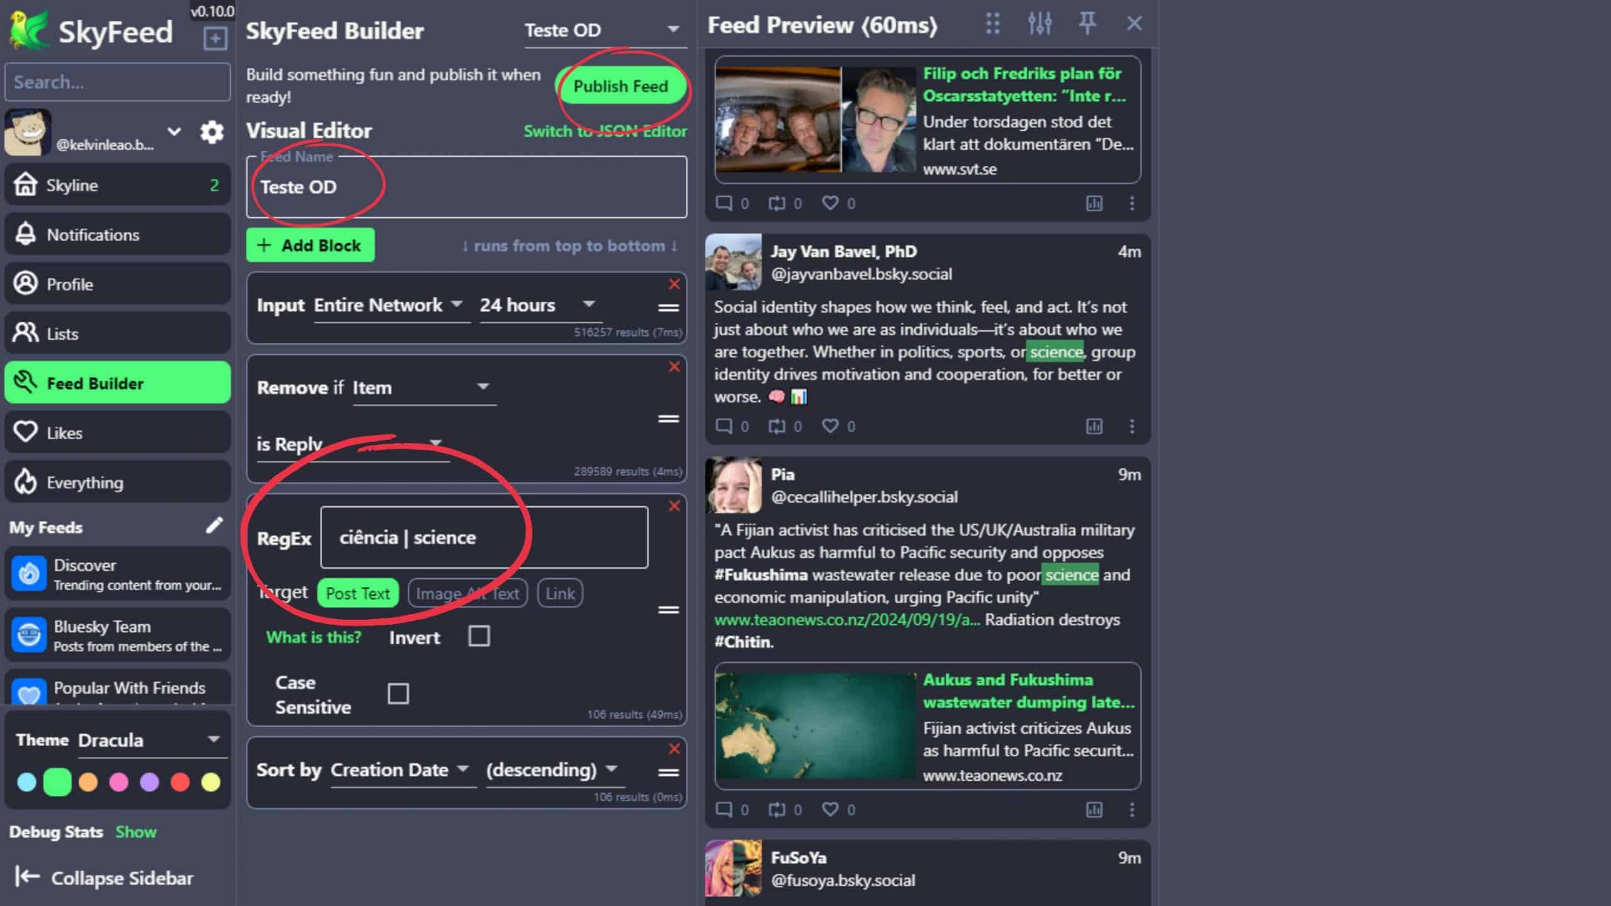This screenshot has width=1611, height=906.
Task: Open the teaonews.co.nz link in Pia's post
Action: coord(847,620)
